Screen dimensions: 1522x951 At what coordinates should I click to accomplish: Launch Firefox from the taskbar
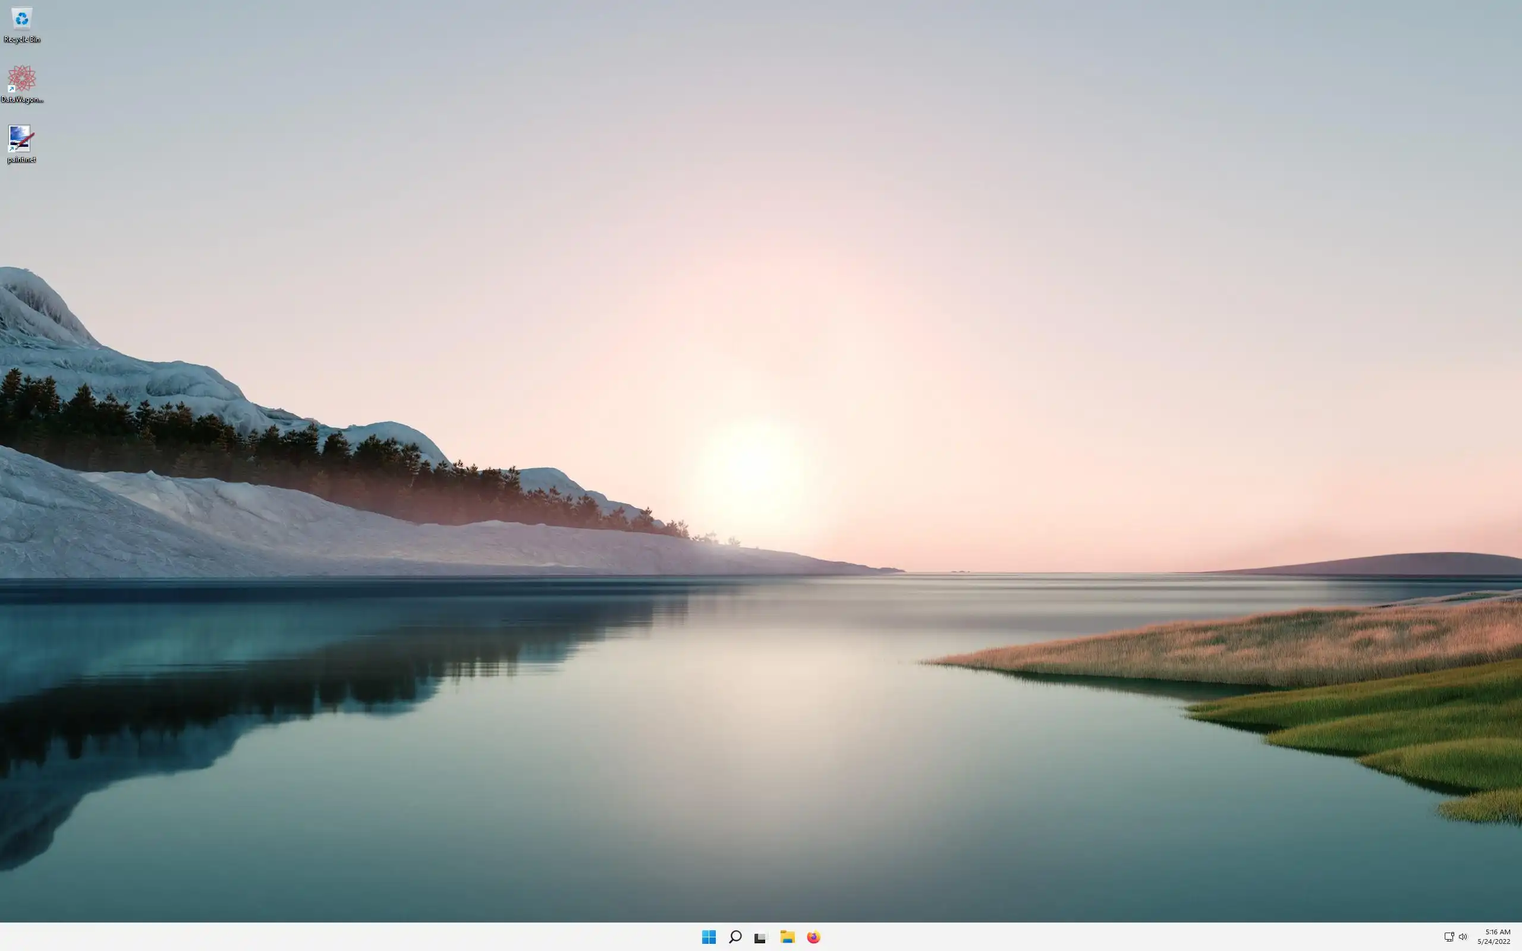813,937
